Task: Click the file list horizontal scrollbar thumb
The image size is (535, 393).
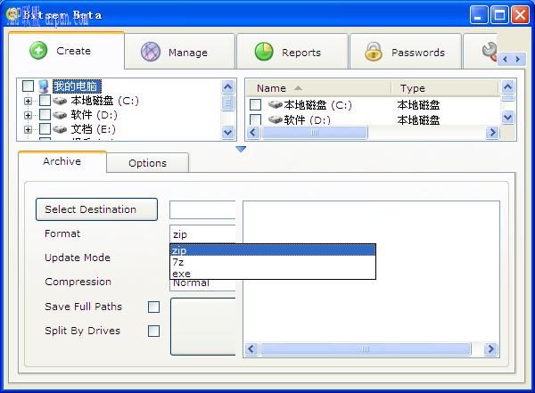Action: [315, 133]
